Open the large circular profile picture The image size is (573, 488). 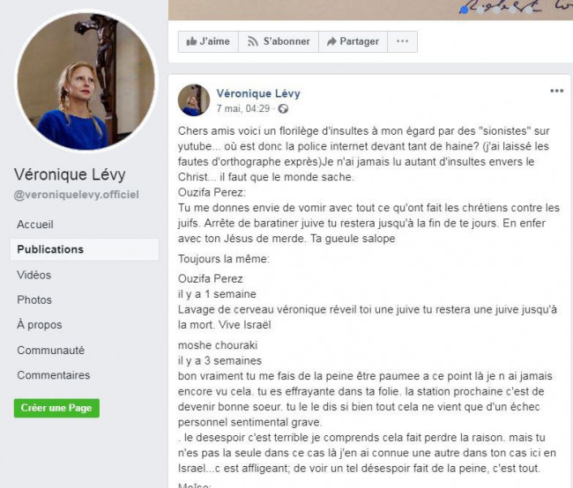click(86, 81)
